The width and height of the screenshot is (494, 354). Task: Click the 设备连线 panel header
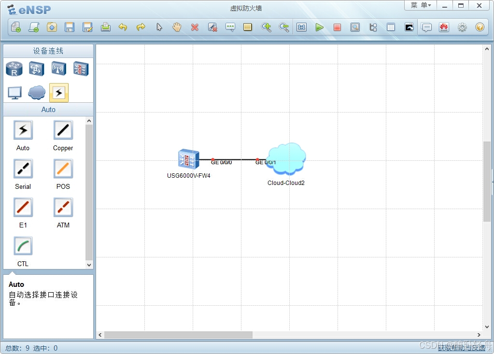click(48, 51)
